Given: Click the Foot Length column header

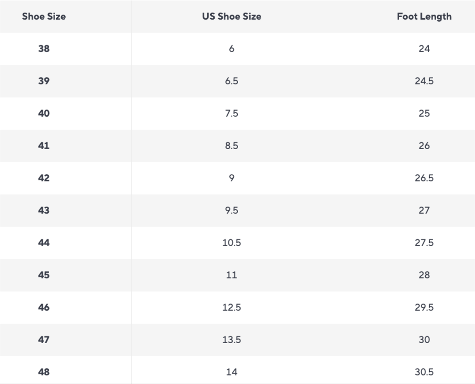Looking at the screenshot, I should click(x=424, y=17).
